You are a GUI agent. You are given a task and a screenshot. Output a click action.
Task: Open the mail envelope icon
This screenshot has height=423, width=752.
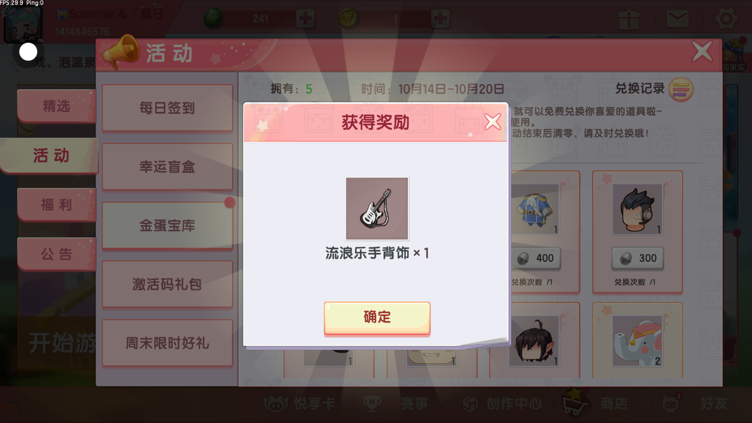tap(677, 19)
